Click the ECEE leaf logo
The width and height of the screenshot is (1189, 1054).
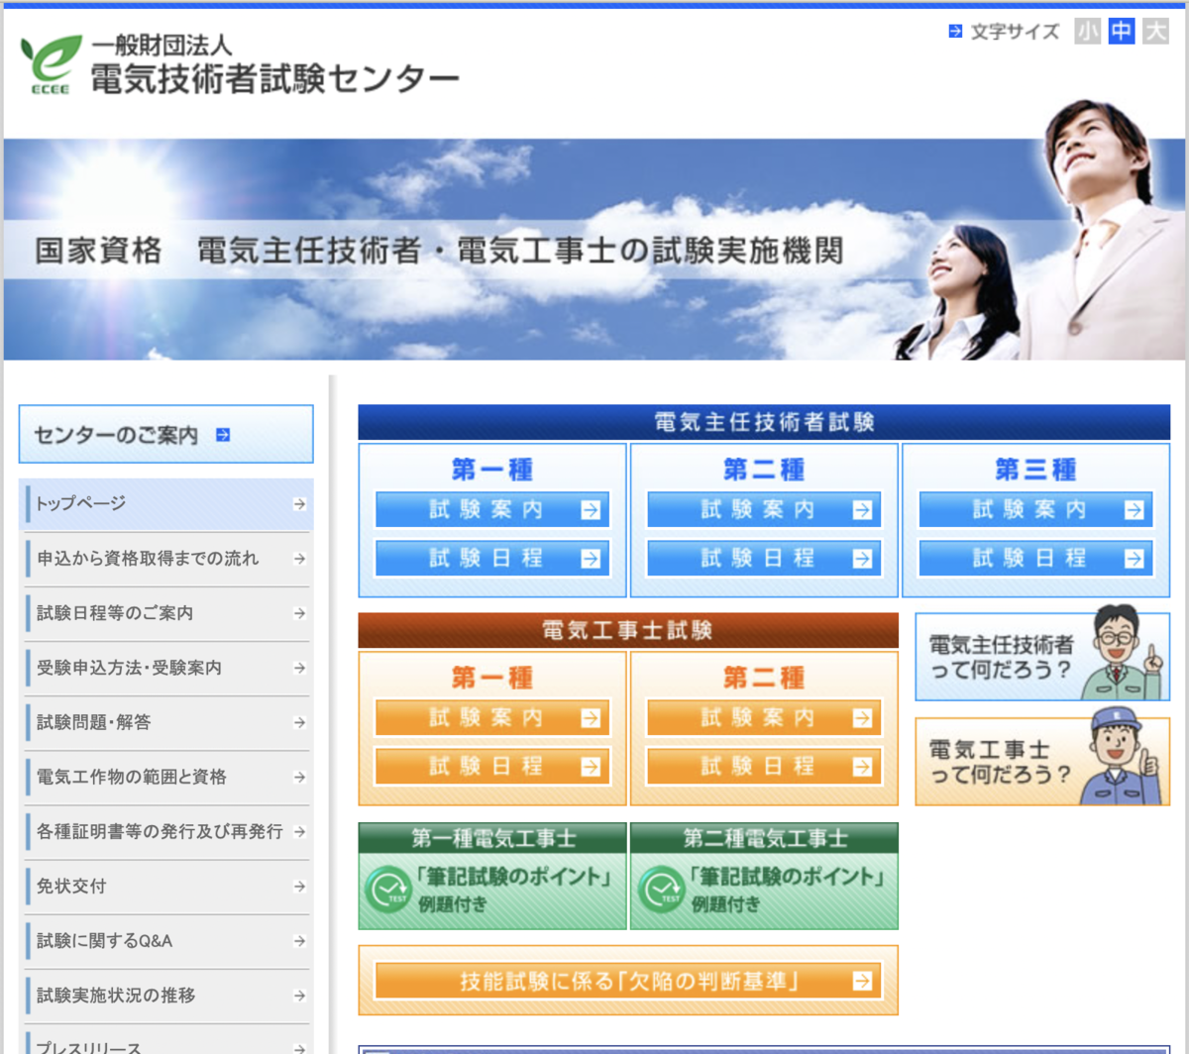(x=51, y=64)
